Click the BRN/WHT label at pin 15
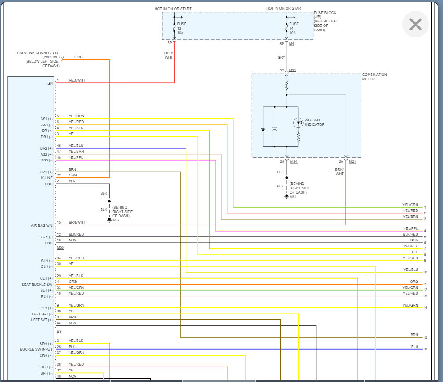 [77, 222]
